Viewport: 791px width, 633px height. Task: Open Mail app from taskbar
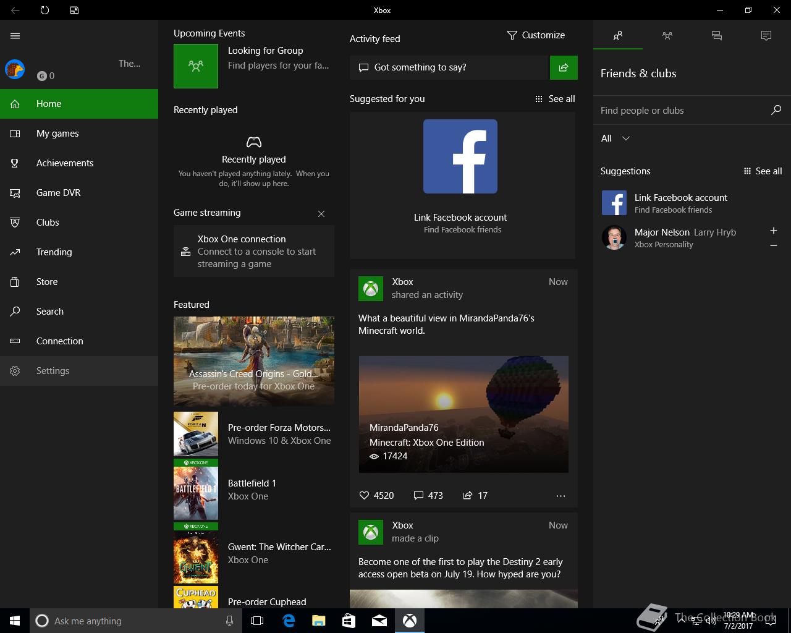click(379, 621)
